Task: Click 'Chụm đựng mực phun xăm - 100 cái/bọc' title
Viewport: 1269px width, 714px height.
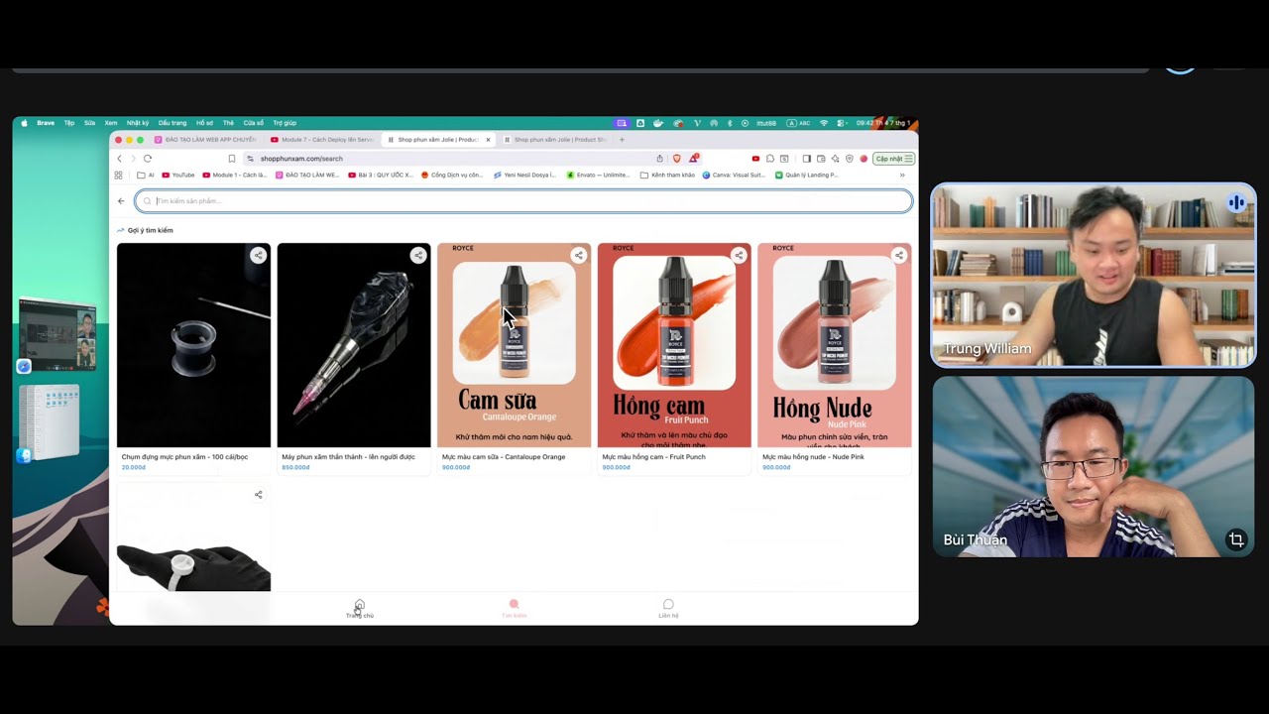Action: pyautogui.click(x=184, y=457)
